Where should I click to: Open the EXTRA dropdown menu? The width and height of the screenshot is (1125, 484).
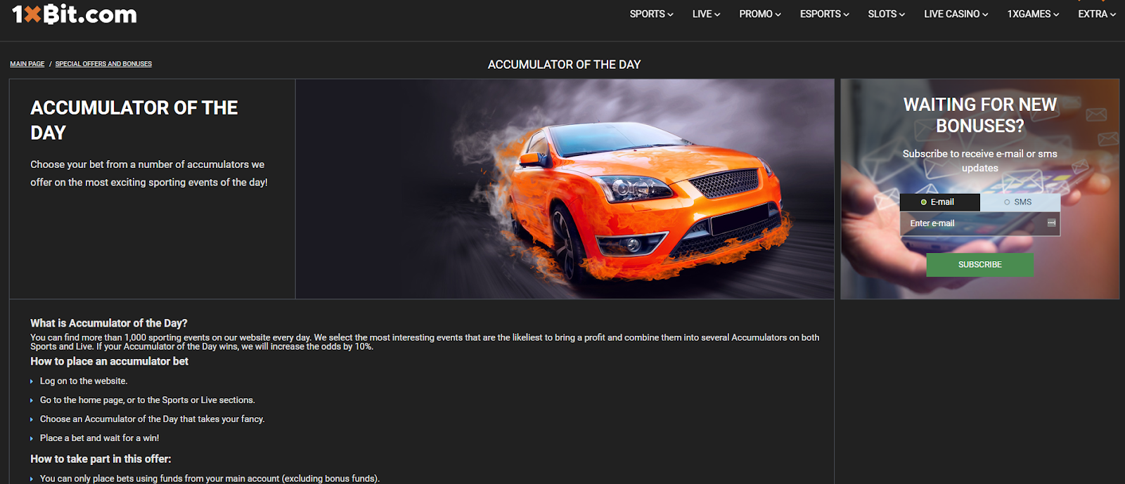(x=1096, y=14)
